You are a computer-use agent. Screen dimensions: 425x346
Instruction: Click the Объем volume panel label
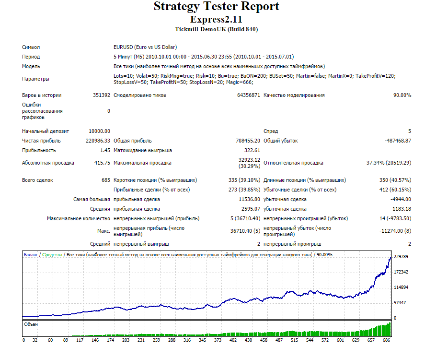(31, 324)
